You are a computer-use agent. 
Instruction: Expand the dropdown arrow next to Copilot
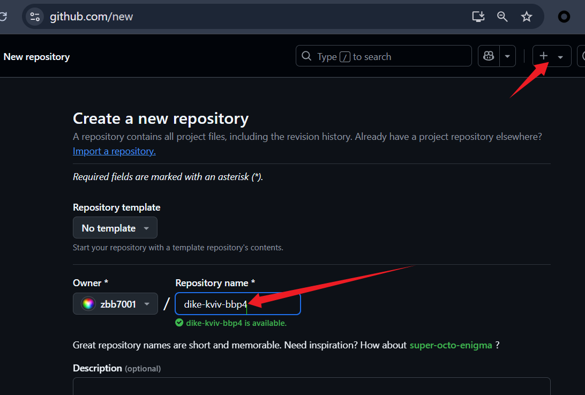pos(507,56)
